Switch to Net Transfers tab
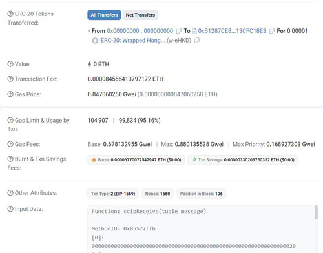The width and height of the screenshot is (323, 253). (140, 15)
